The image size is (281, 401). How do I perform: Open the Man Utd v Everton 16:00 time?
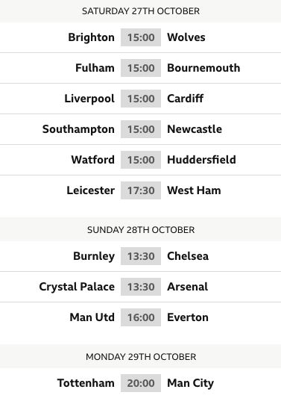[x=141, y=317]
